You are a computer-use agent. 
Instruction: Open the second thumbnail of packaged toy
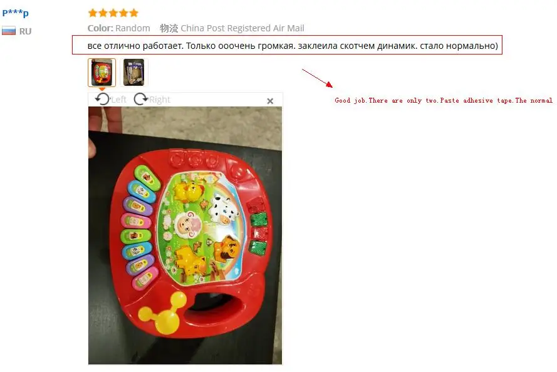134,73
